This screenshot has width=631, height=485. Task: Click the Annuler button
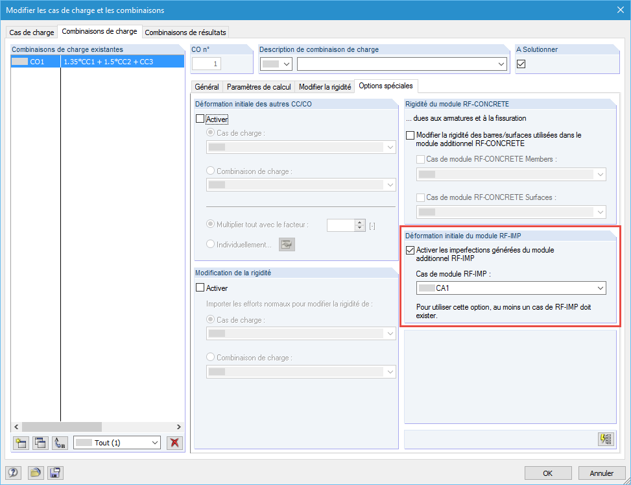coord(602,473)
